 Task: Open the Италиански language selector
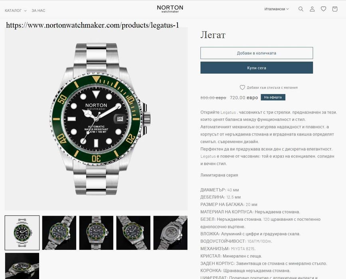pos(277,9)
